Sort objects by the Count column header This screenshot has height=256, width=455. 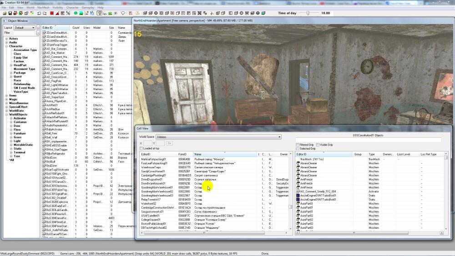[x=76, y=28]
